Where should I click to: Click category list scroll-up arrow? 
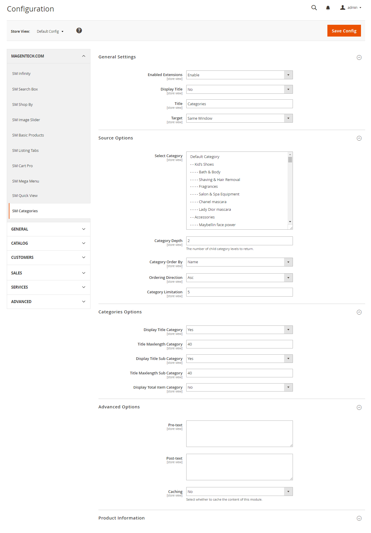coord(290,154)
